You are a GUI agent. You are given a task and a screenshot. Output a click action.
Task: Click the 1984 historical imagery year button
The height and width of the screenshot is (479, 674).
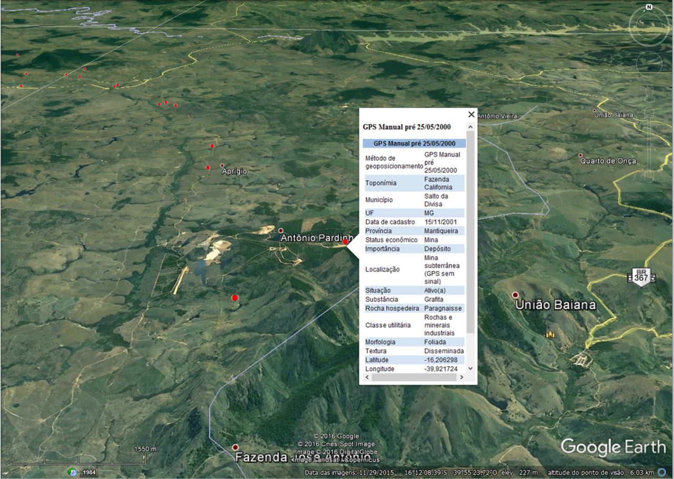pyautogui.click(x=89, y=472)
